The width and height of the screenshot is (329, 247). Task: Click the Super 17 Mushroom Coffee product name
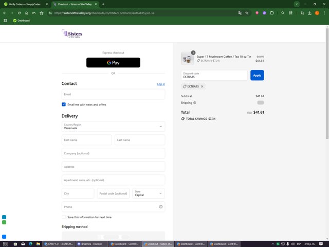point(224,57)
